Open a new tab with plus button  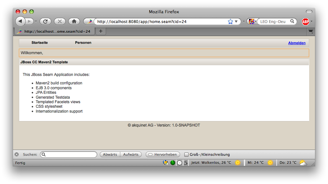[100, 31]
